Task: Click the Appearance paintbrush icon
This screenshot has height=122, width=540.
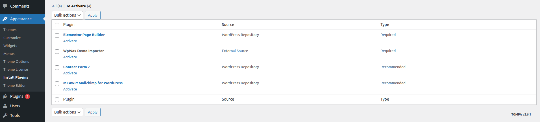Action: coord(5,19)
